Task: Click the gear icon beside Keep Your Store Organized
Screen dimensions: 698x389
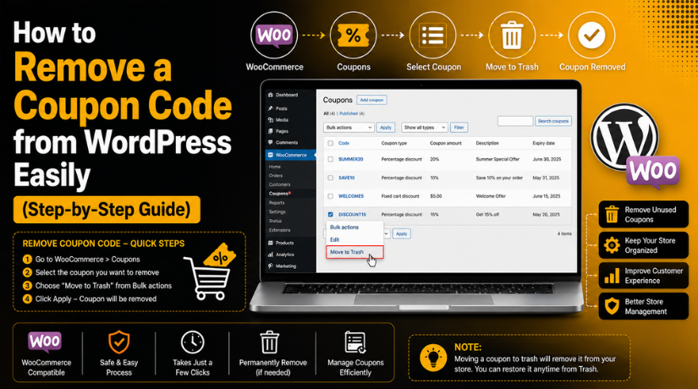Action: [612, 245]
